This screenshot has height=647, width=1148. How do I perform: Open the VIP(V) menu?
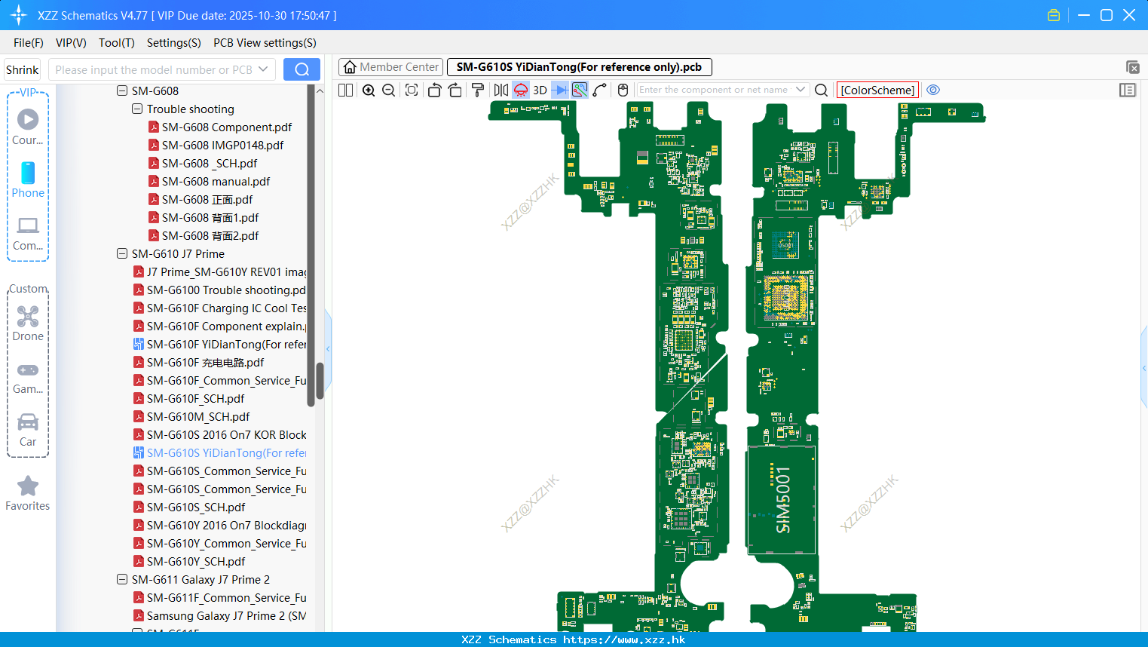[71, 43]
